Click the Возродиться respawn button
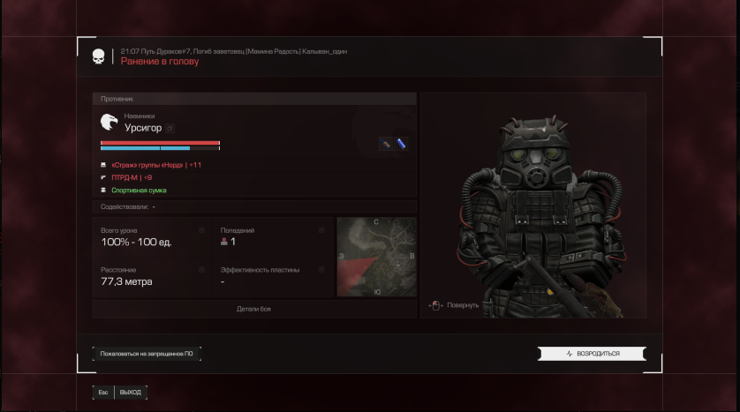Viewport: 740px width, 412px height. (x=592, y=354)
